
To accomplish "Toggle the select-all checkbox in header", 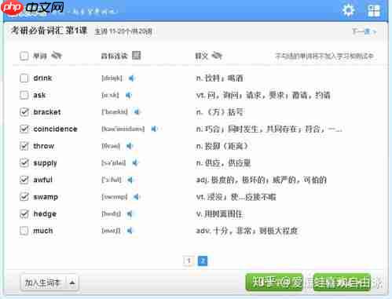I will [24, 56].
